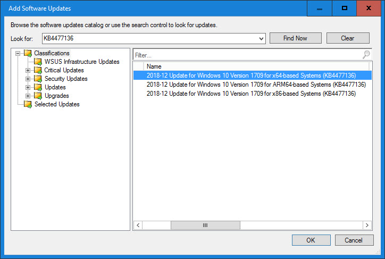Expand the Critical Updates node
Screen dimensions: 385x259
28,70
